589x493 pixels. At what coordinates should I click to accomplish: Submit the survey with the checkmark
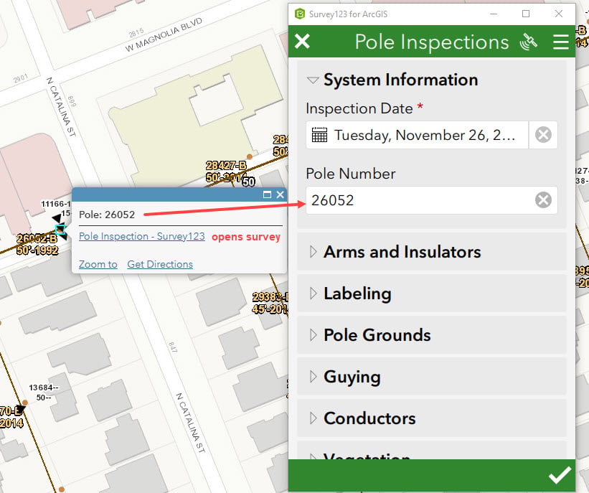[560, 475]
